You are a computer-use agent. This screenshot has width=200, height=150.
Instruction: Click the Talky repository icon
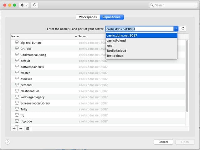17,109
